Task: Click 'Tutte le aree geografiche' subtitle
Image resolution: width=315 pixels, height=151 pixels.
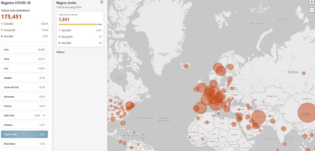Action: pyautogui.click(x=69, y=7)
